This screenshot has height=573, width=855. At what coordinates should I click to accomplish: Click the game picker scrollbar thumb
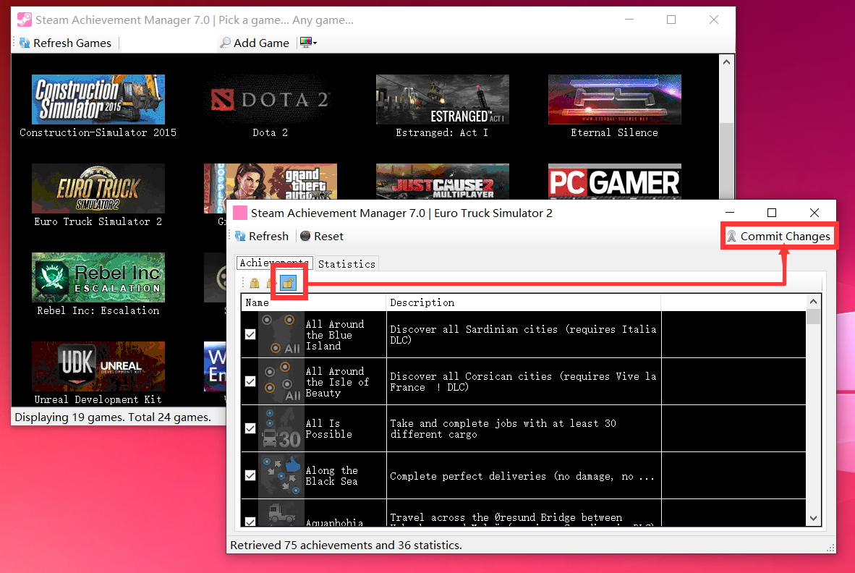tap(726, 161)
